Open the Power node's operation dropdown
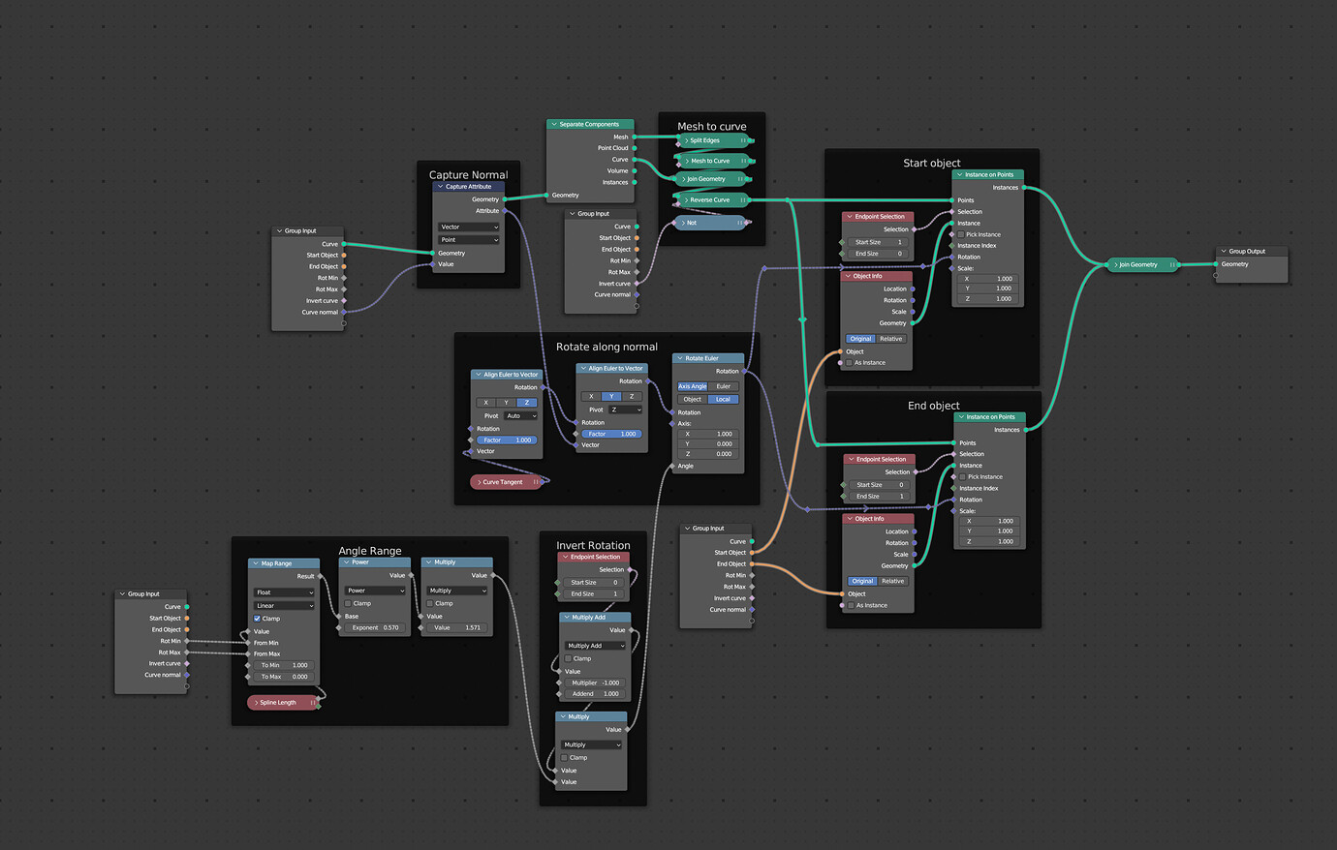This screenshot has height=850, width=1337. pyautogui.click(x=375, y=591)
